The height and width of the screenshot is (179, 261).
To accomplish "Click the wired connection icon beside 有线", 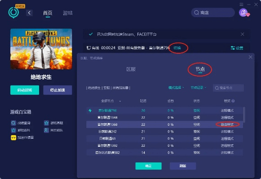I will (x=88, y=48).
